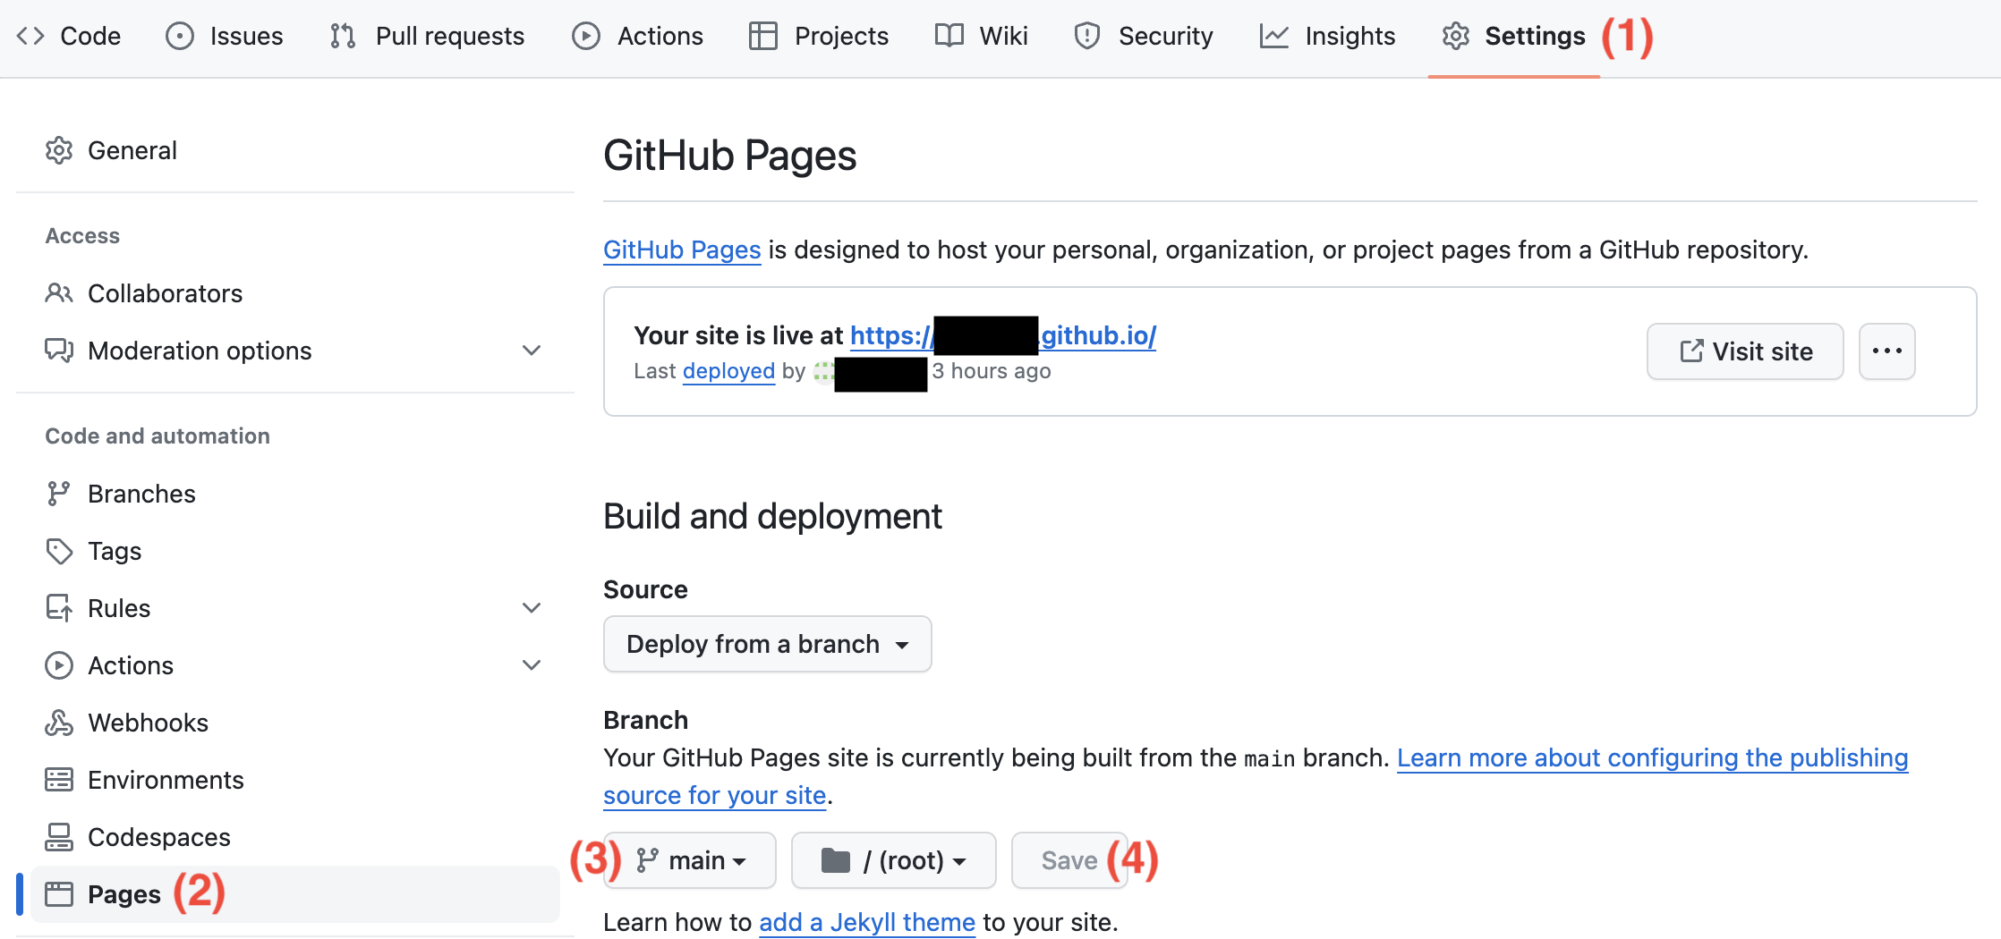View the Insights tab
Image resolution: width=2001 pixels, height=939 pixels.
[x=1328, y=36]
